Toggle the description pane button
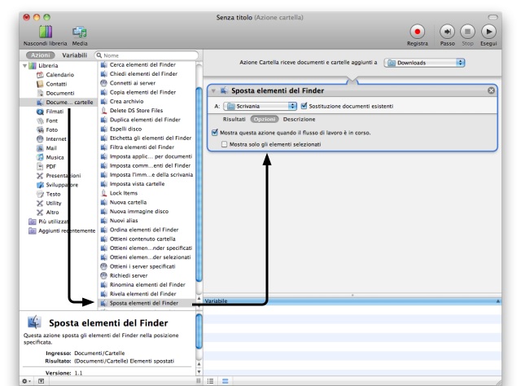This screenshot has width=521, height=386. click(x=41, y=381)
